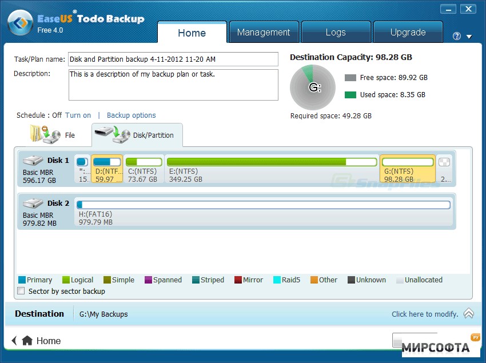Select the C:(NTFS) 73.67 GB partition
Viewport: 486px width, 363px height.
pos(144,169)
